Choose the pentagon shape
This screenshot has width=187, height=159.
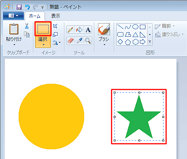pyautogui.click(x=128, y=42)
